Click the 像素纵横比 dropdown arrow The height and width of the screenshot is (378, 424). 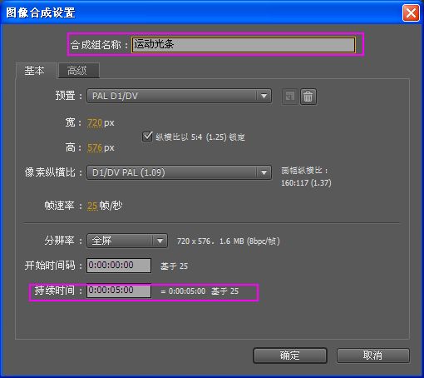click(264, 172)
